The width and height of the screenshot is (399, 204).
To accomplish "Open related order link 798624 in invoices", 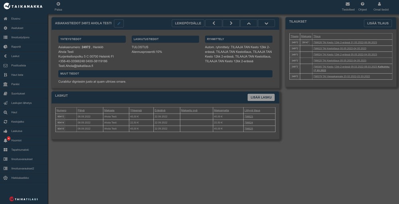I will click(x=249, y=123).
